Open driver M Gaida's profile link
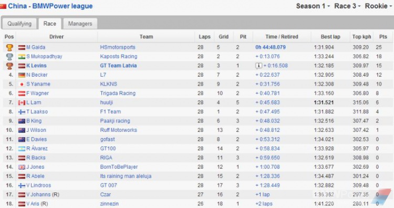Image resolution: width=394 pixels, height=208 pixels. pos(36,47)
